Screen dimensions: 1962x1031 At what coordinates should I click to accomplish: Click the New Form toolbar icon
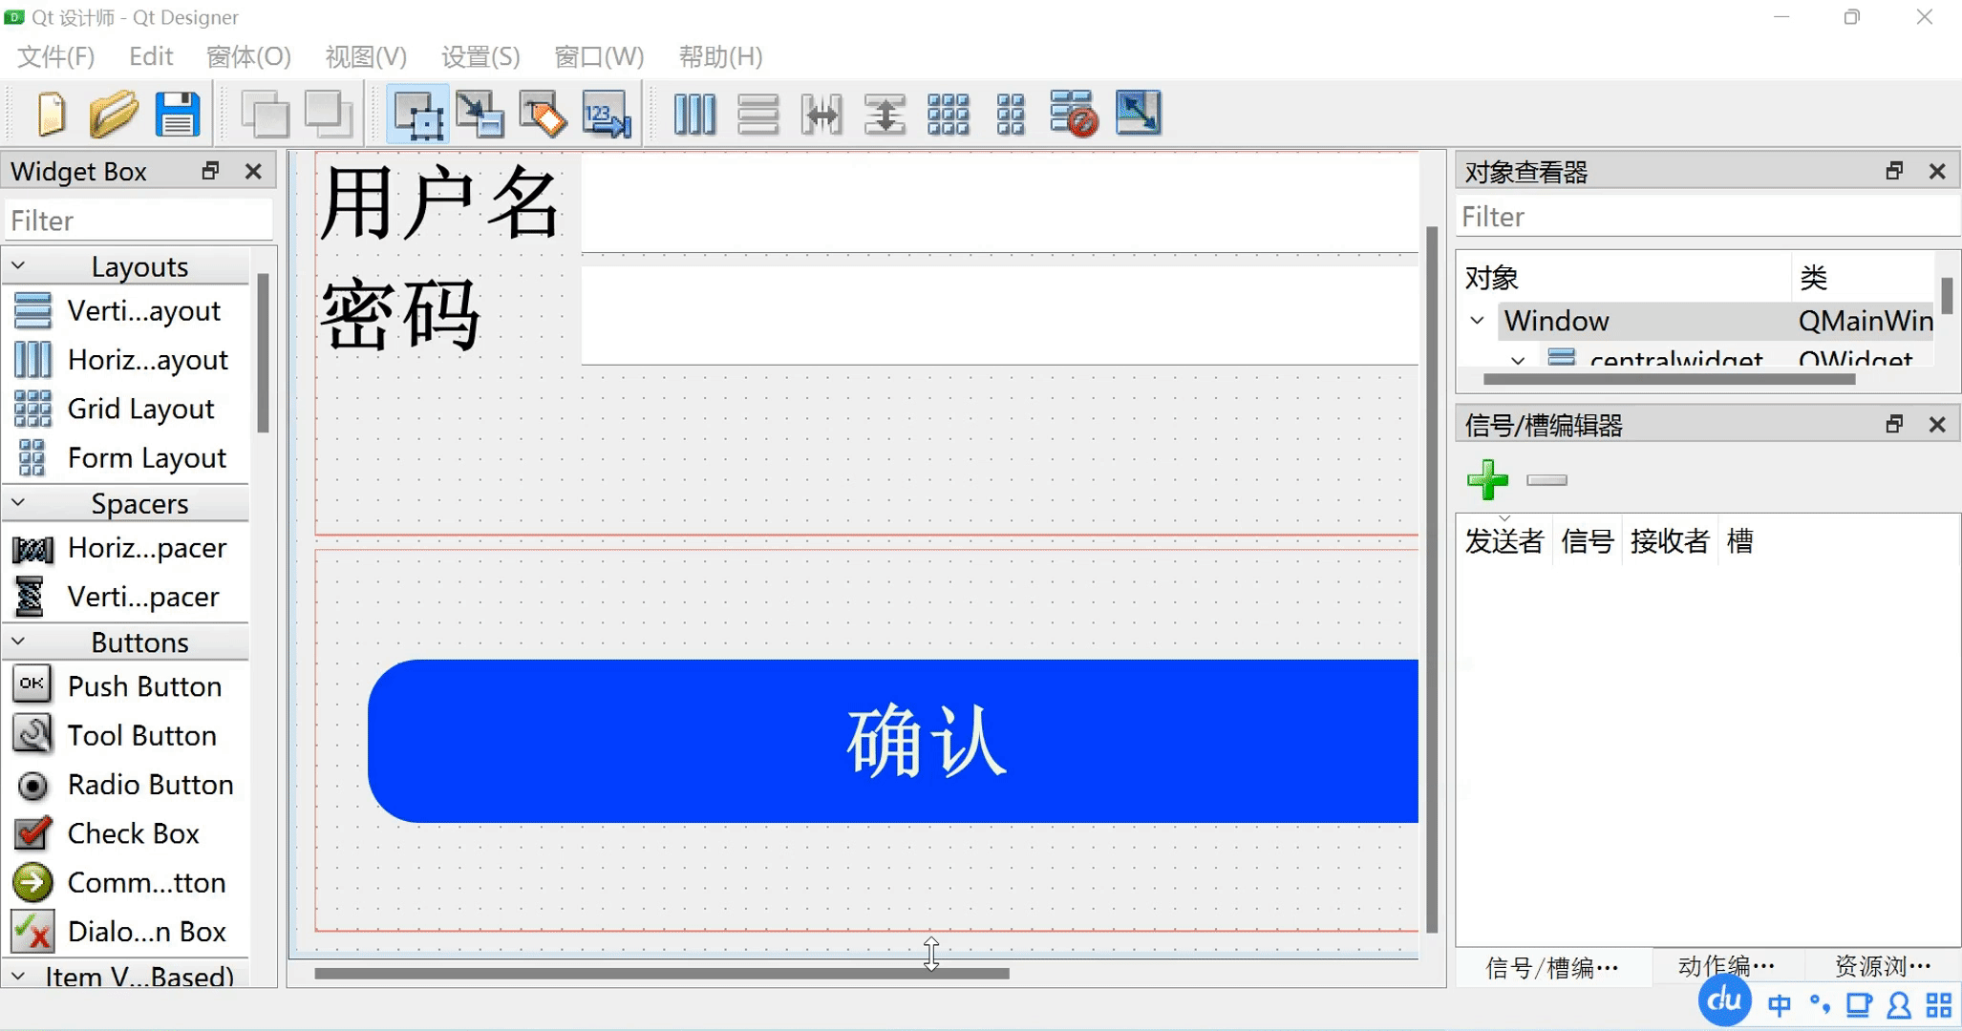(x=52, y=115)
